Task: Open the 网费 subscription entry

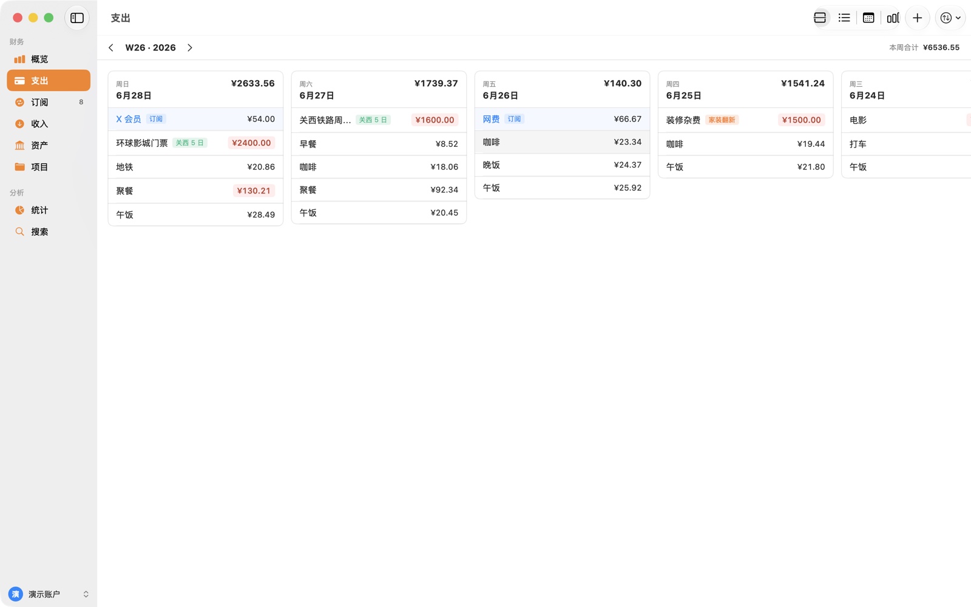Action: click(x=562, y=119)
